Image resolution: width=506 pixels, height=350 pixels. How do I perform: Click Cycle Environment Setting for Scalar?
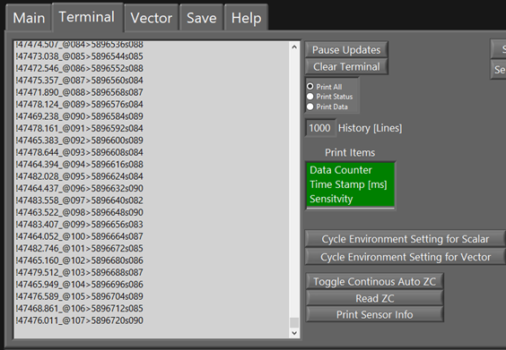point(405,239)
